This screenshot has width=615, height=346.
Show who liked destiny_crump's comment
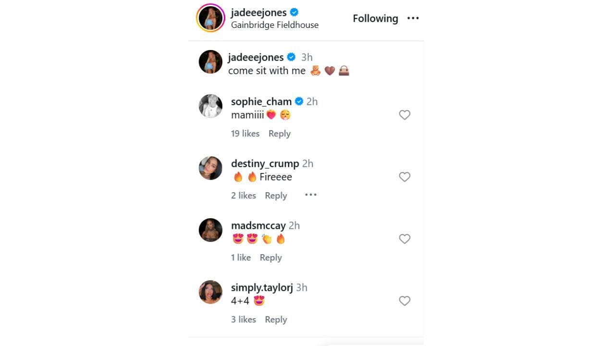244,195
